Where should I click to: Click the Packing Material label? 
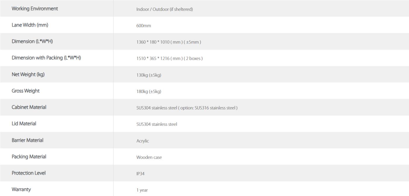point(29,157)
